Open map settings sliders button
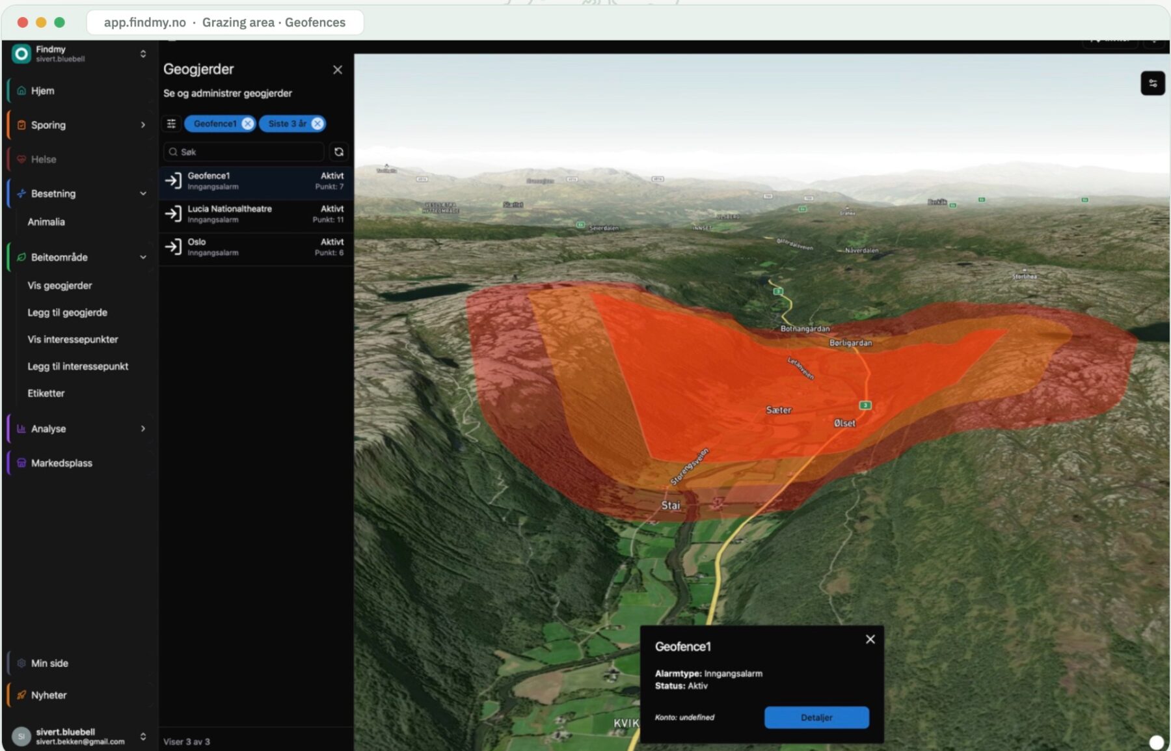Image resolution: width=1171 pixels, height=751 pixels. tap(1153, 83)
